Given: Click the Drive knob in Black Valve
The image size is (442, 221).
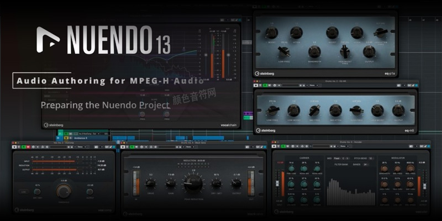Looking at the screenshot, I should click(150, 184).
